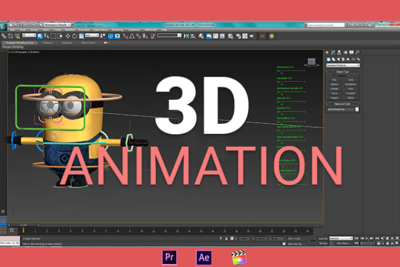This screenshot has width=400, height=267.
Task: Click the Key Filters button
Action: [343, 243]
